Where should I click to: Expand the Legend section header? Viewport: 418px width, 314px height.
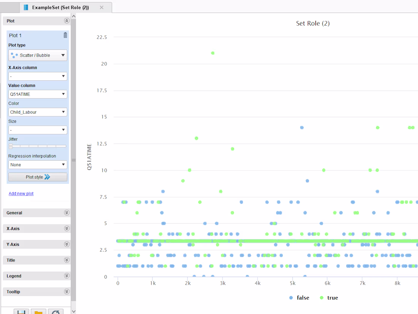[37, 276]
